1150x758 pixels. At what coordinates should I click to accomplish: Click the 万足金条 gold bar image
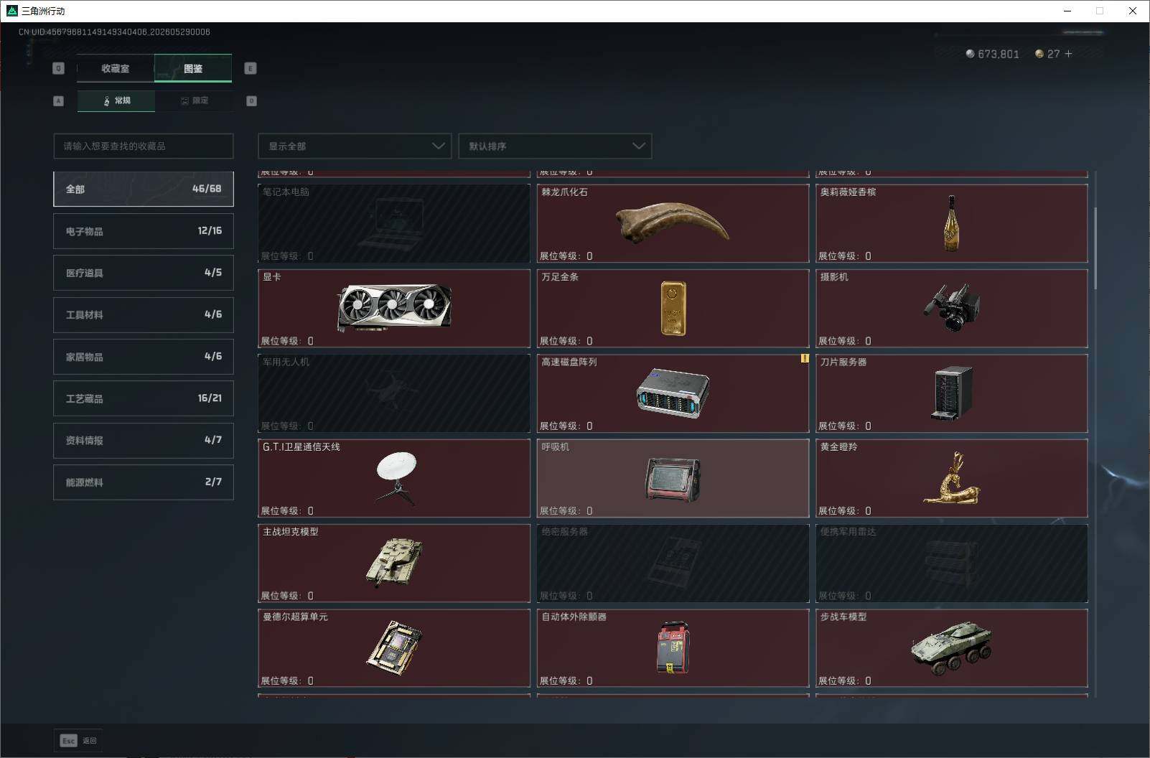673,308
